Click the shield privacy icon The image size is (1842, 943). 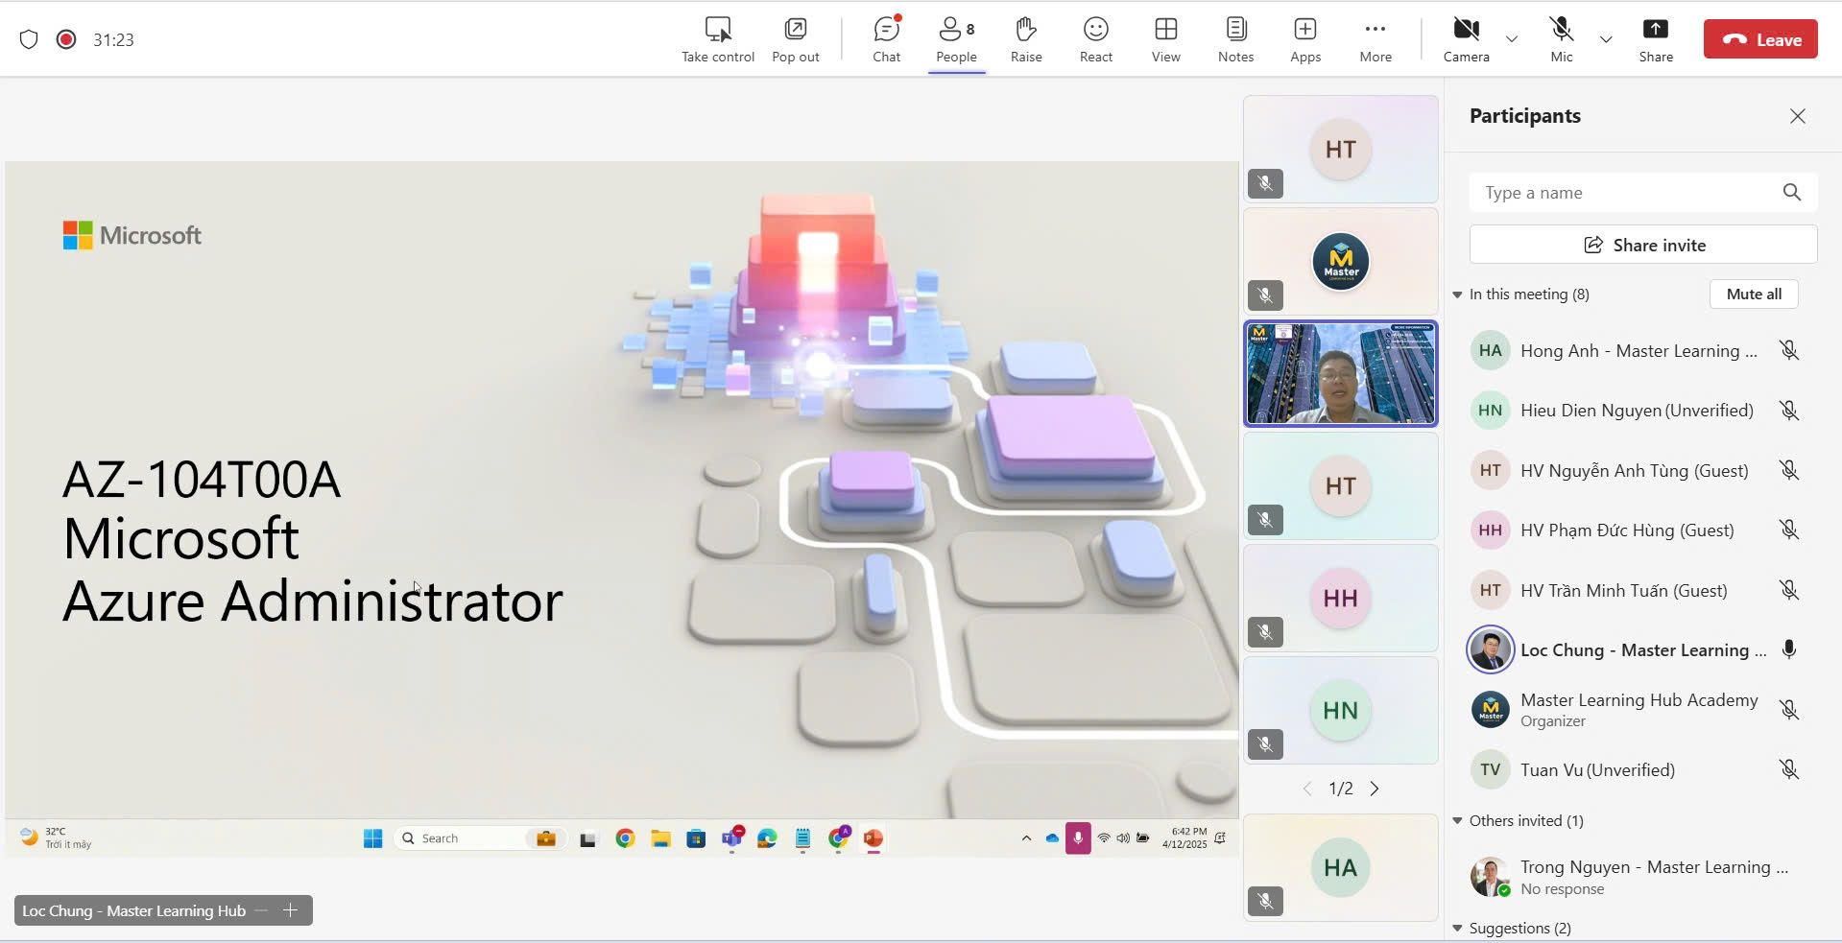tap(29, 39)
